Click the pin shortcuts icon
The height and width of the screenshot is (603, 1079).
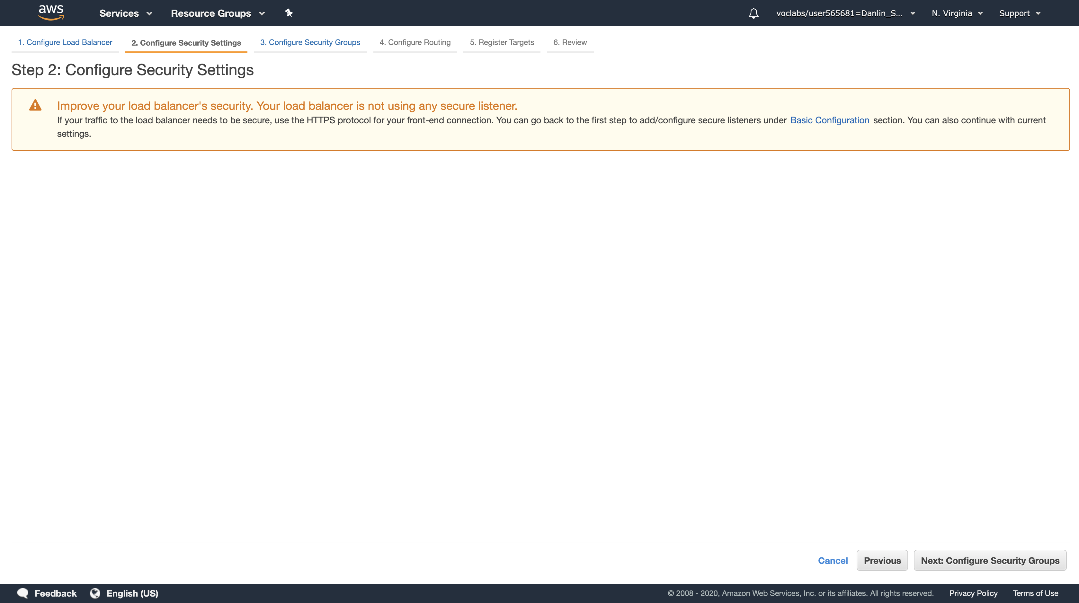click(x=289, y=13)
